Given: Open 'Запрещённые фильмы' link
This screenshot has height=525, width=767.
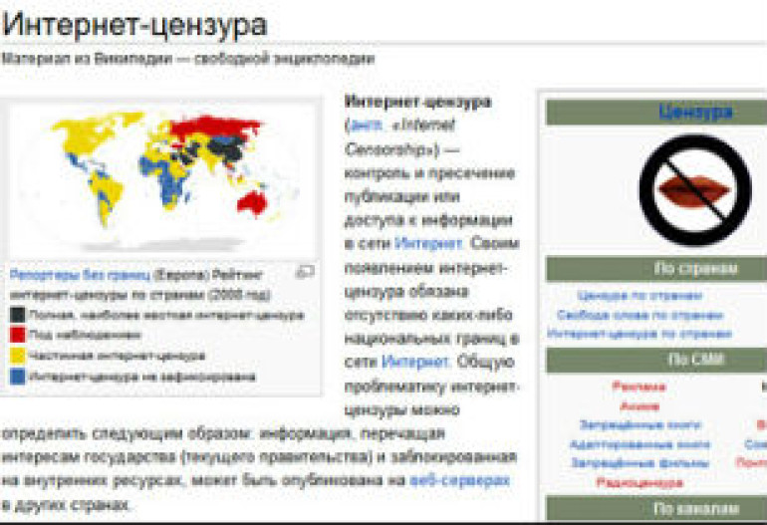Looking at the screenshot, I should 639,463.
